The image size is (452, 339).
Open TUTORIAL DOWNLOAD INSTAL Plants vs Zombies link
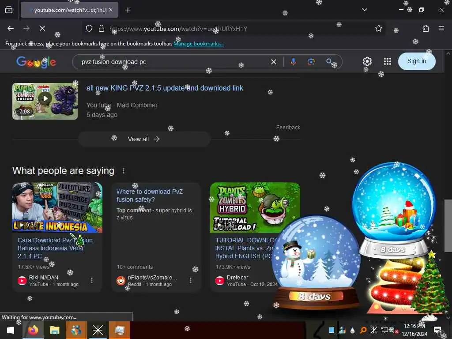coord(245,248)
